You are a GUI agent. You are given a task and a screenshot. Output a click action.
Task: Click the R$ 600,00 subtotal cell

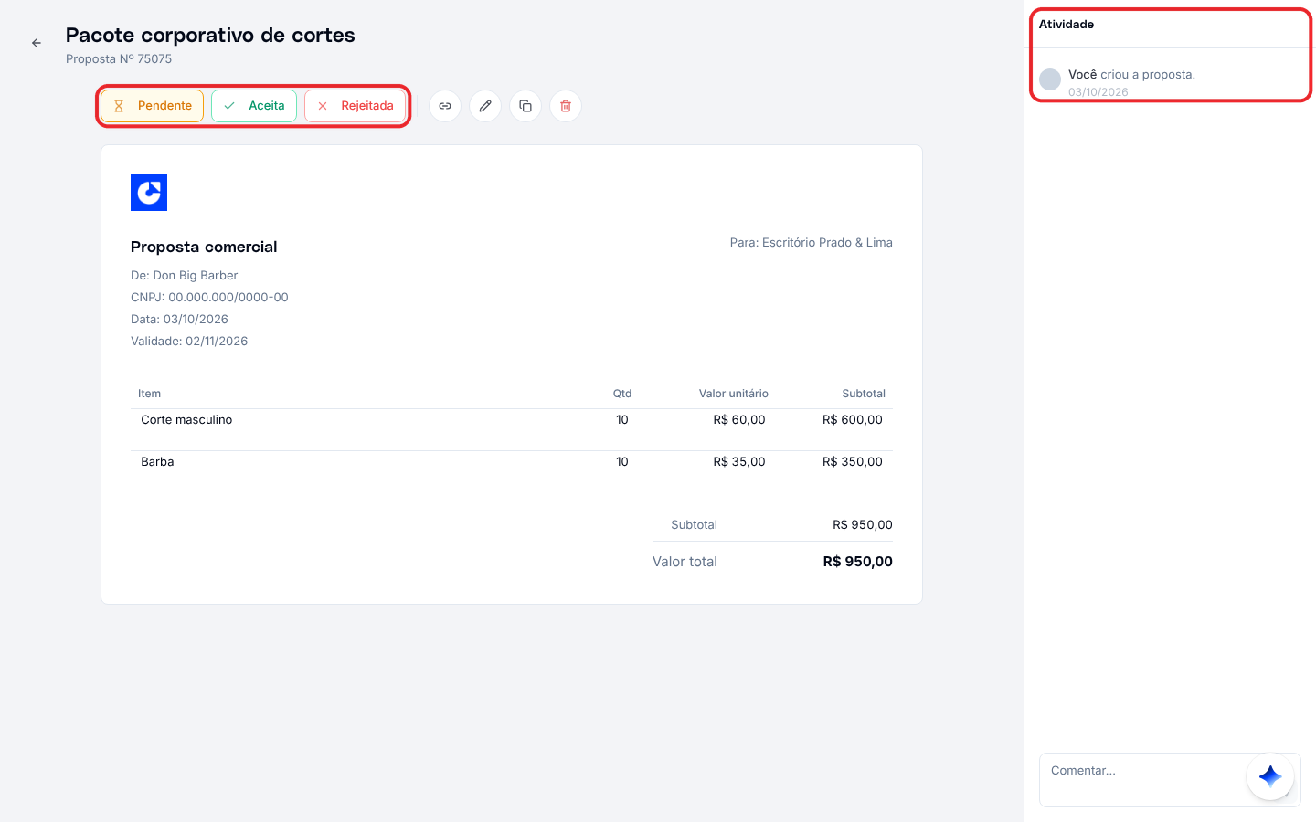click(x=853, y=420)
